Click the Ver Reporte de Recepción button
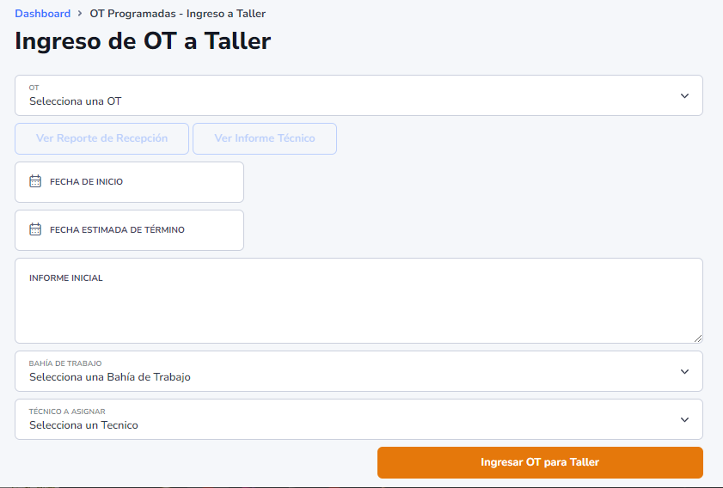The width and height of the screenshot is (723, 488). [x=102, y=138]
